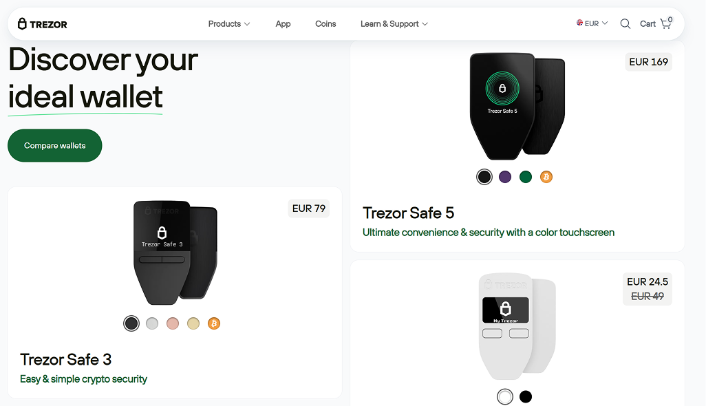The image size is (706, 406).
Task: Open the search magnifier icon
Action: 625,24
